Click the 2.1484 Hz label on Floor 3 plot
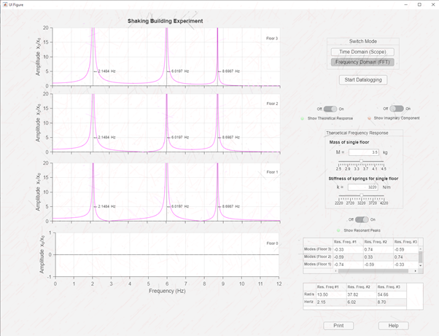The image size is (439, 336). coord(106,71)
